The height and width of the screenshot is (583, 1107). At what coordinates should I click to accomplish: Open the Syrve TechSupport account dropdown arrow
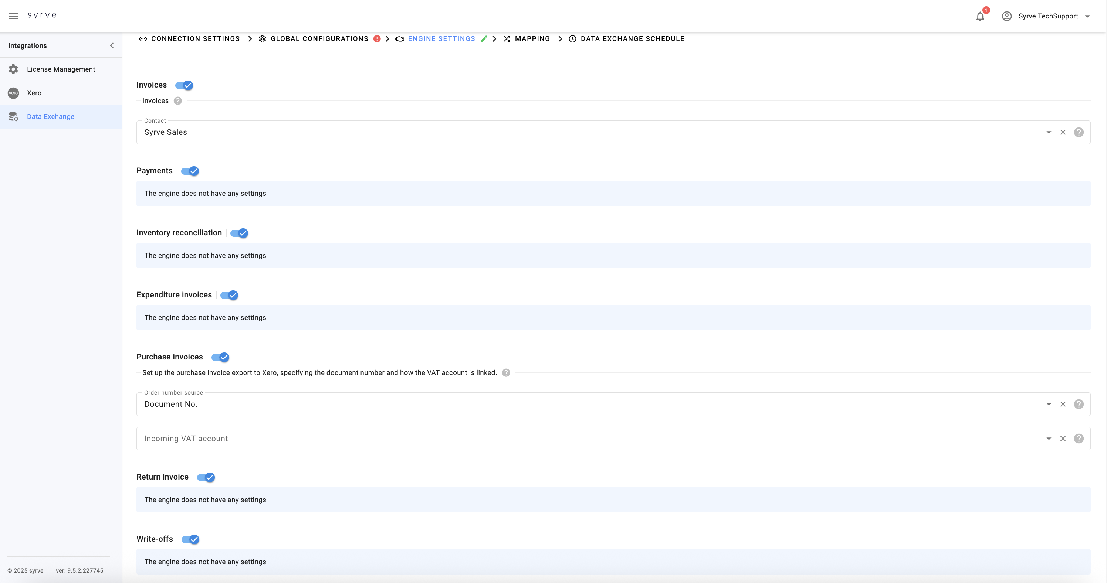pyautogui.click(x=1087, y=16)
